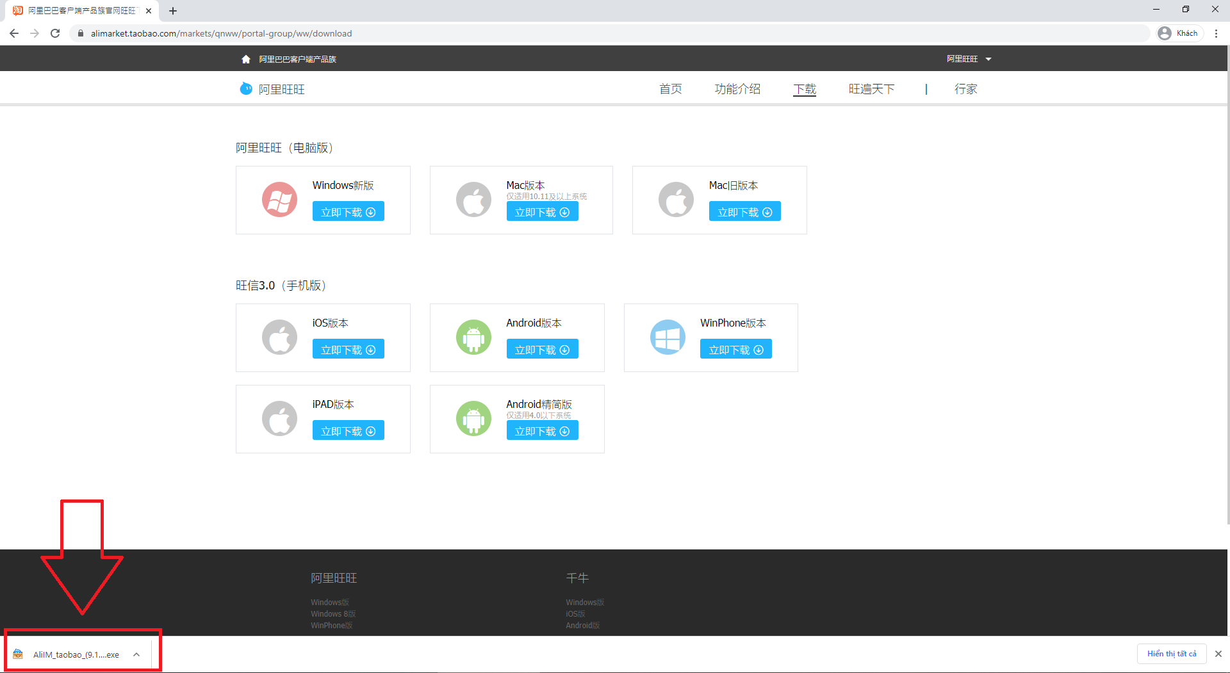
Task: Open the 行家 nav link
Action: coord(965,89)
